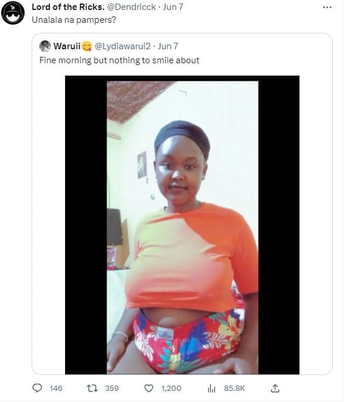Like the tweet with heart icon

tap(149, 388)
